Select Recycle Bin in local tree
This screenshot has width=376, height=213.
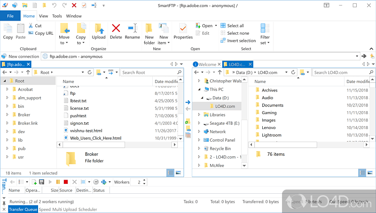(x=220, y=148)
